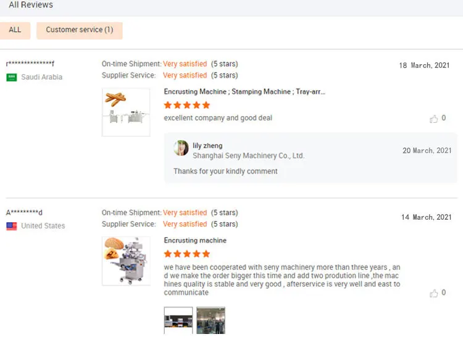Open first attached review photo
The width and height of the screenshot is (463, 342).
[178, 321]
